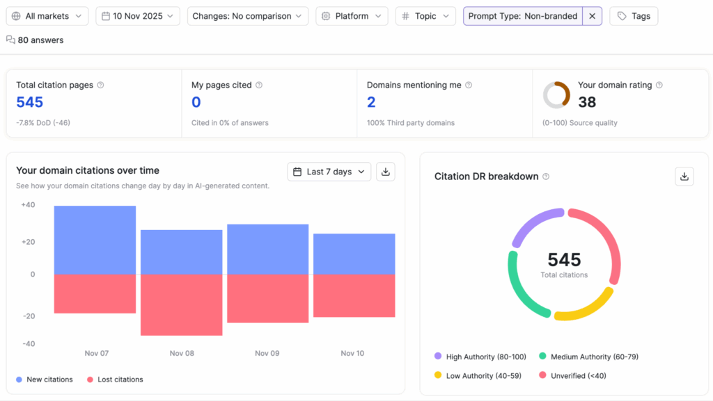Open Changes: No comparison selector
The width and height of the screenshot is (713, 401).
[x=248, y=16]
